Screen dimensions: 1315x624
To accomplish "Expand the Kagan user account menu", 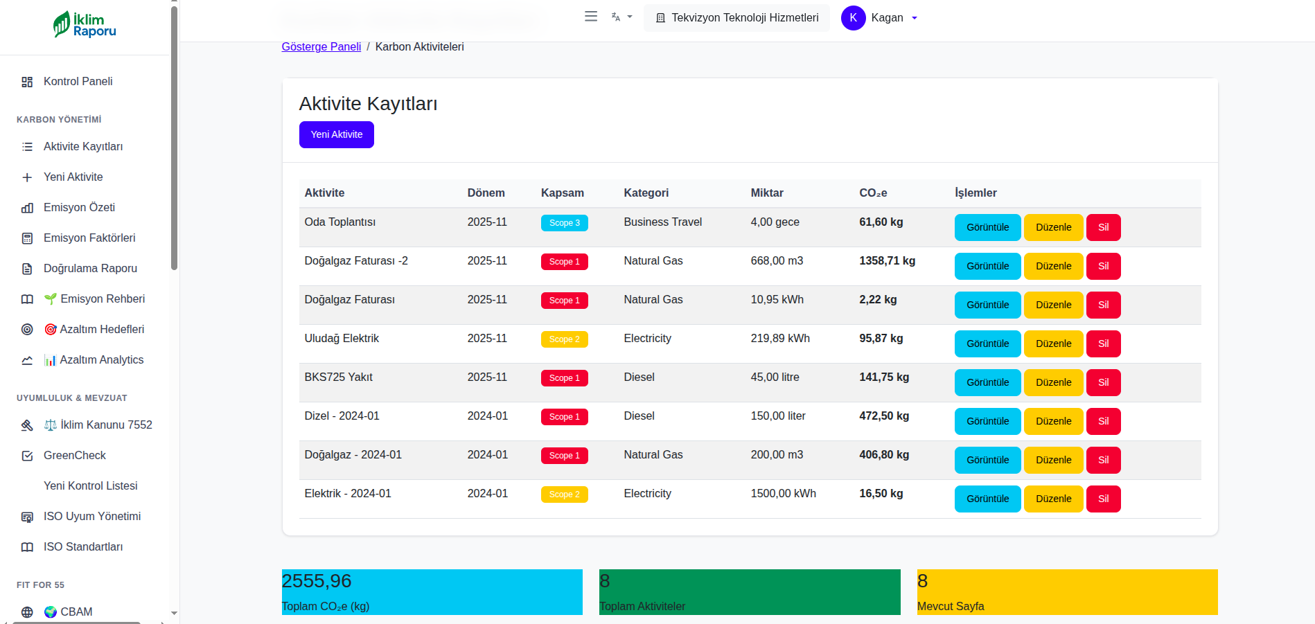I will [x=880, y=18].
